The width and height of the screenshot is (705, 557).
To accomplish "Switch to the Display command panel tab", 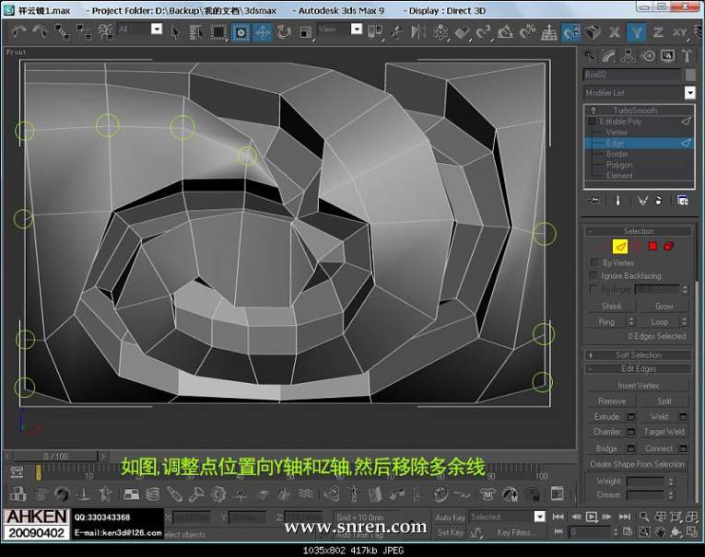I will point(668,55).
